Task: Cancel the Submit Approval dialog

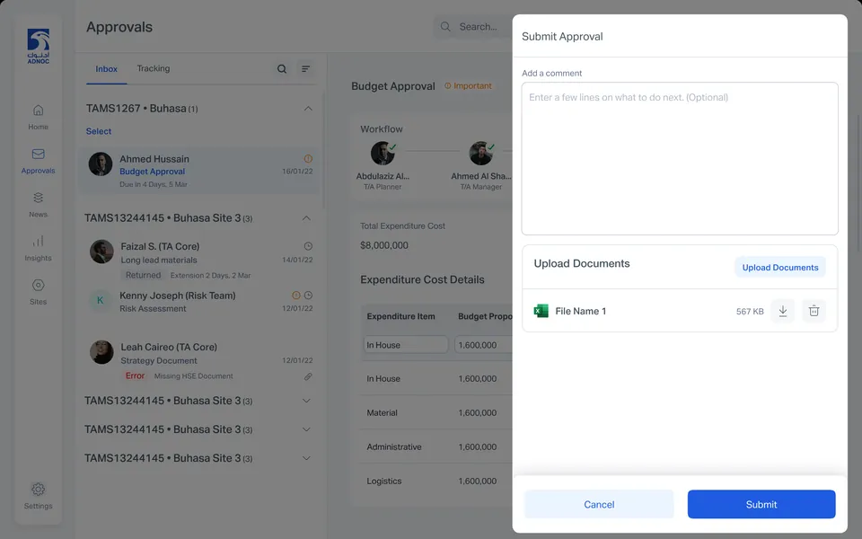Action: pos(599,504)
